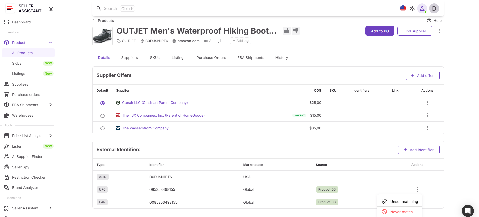Open actions menu for the UPC row
Viewport: 479px width, 217px height.
417,189
